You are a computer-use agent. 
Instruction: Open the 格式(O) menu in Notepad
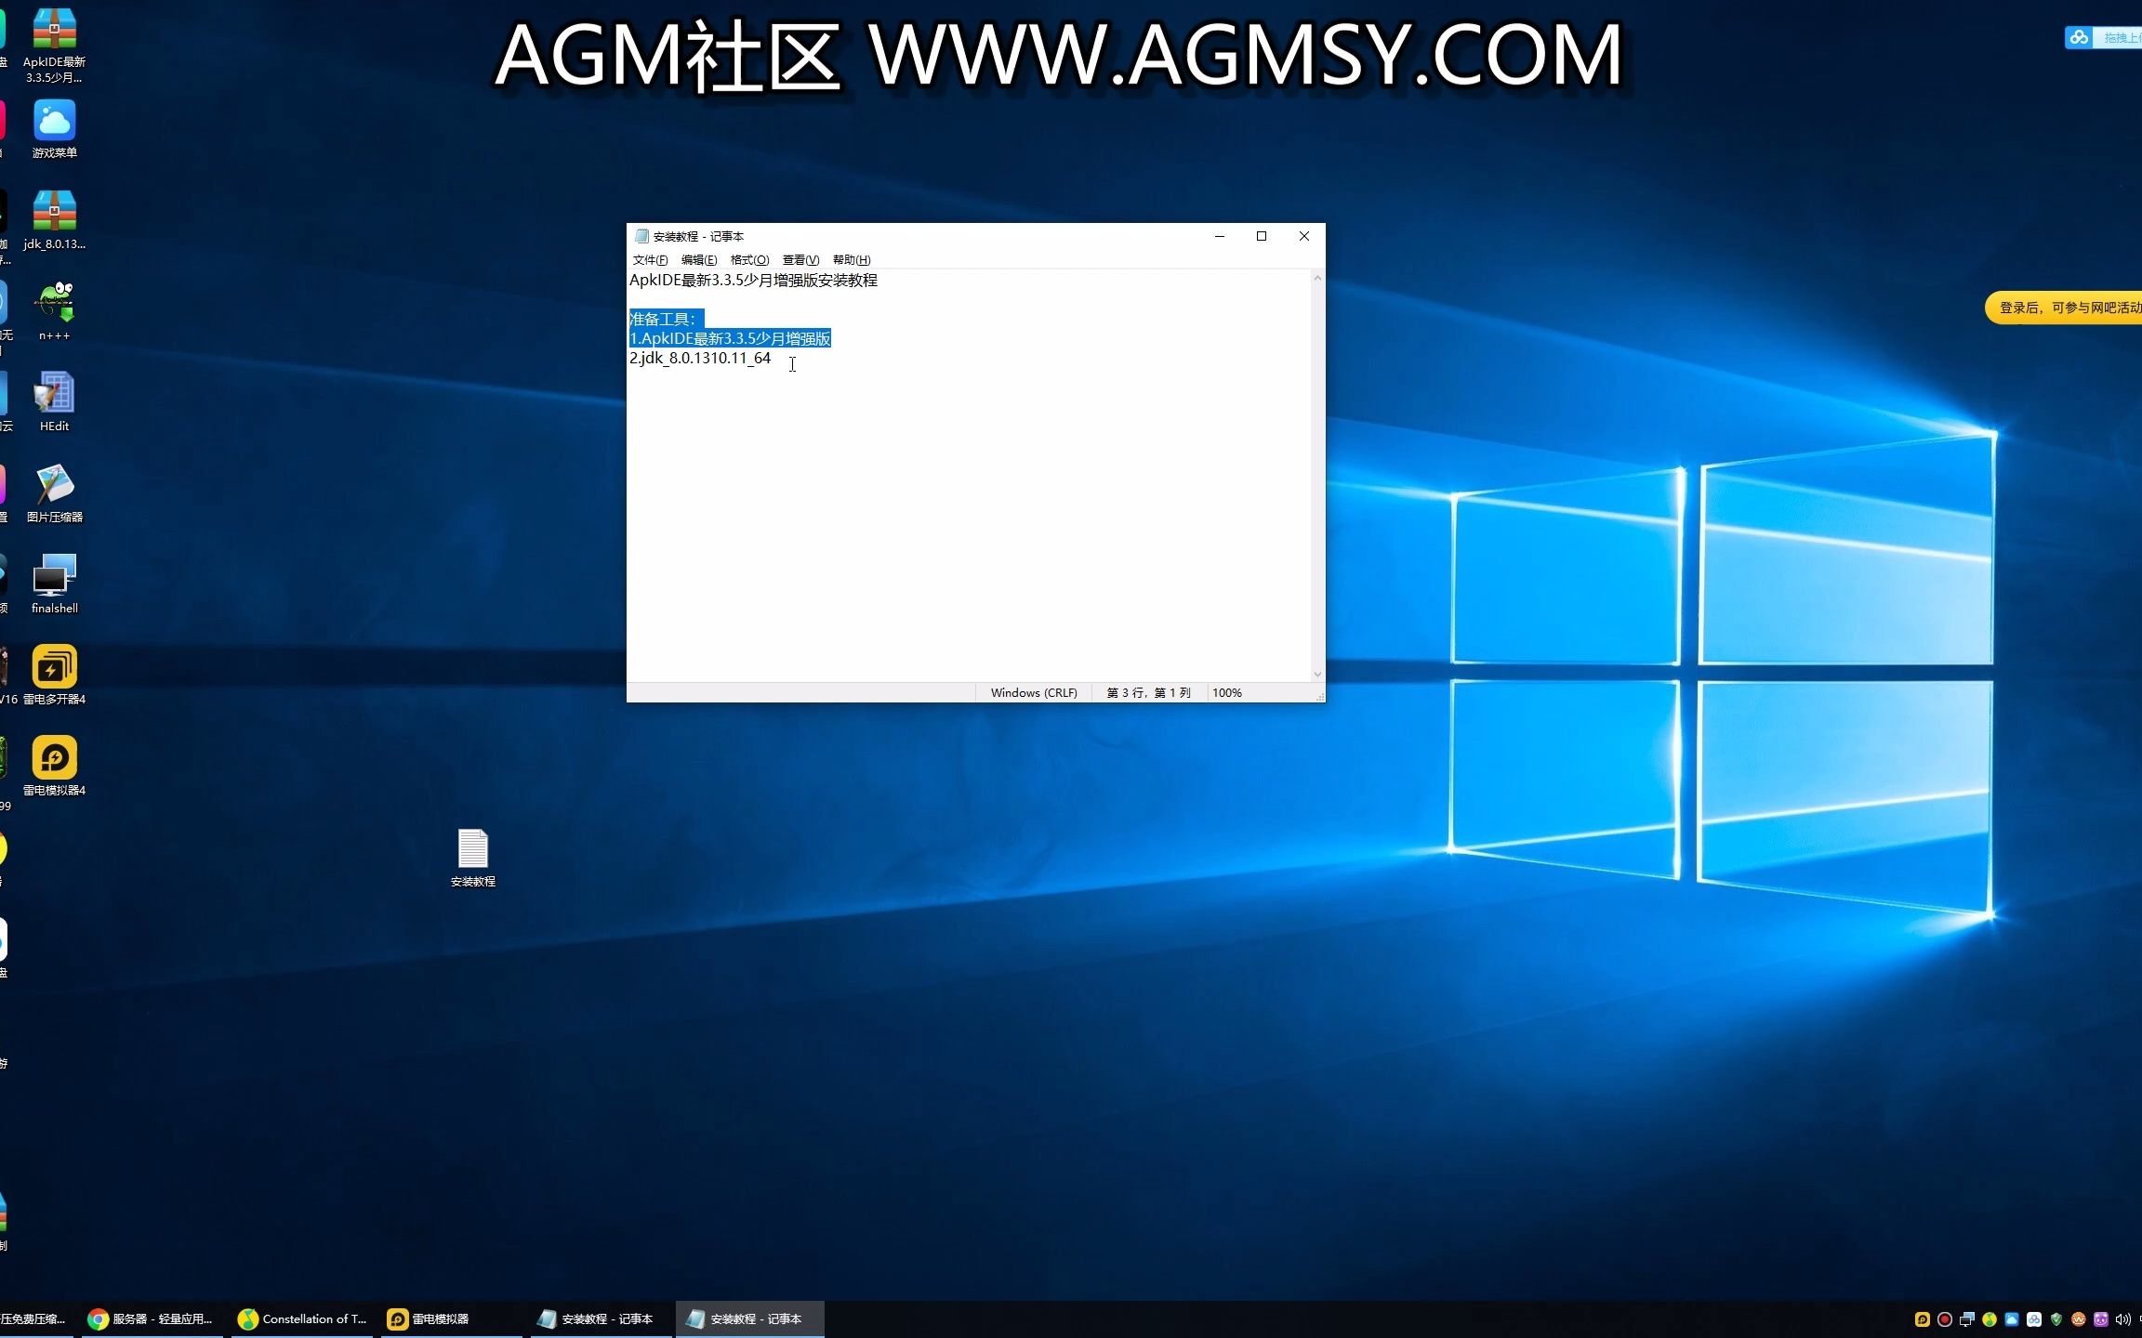tap(749, 260)
